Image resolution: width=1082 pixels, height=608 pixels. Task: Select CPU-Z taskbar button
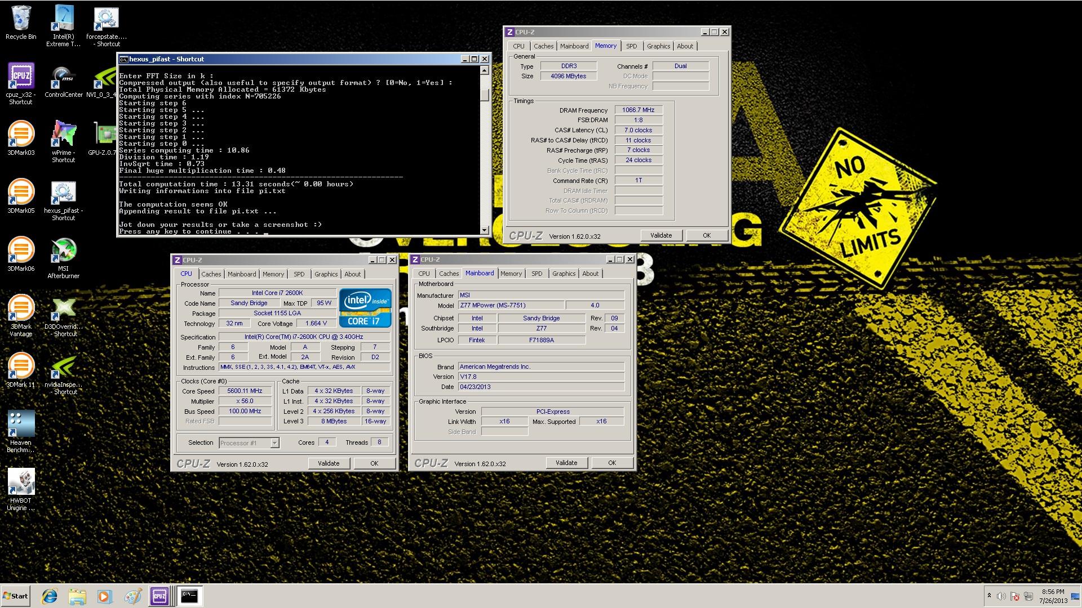(x=159, y=596)
